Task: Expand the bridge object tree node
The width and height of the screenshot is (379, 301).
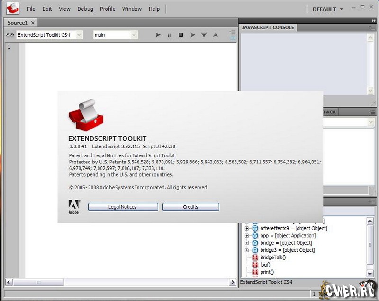Action: [247, 243]
